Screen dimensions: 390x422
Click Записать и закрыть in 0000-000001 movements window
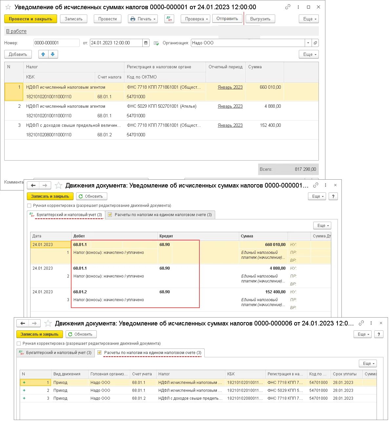coord(50,196)
